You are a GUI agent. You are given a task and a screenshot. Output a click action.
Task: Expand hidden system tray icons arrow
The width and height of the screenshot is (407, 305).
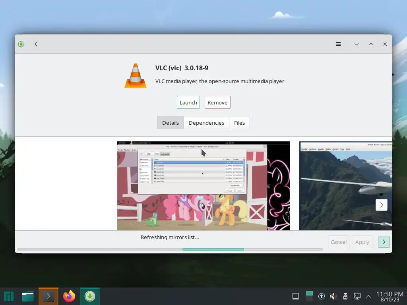point(368,296)
